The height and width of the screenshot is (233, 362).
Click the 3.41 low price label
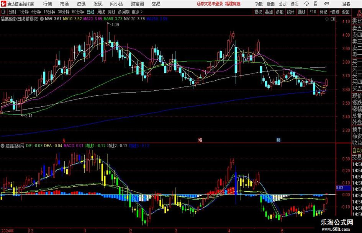click(29, 116)
